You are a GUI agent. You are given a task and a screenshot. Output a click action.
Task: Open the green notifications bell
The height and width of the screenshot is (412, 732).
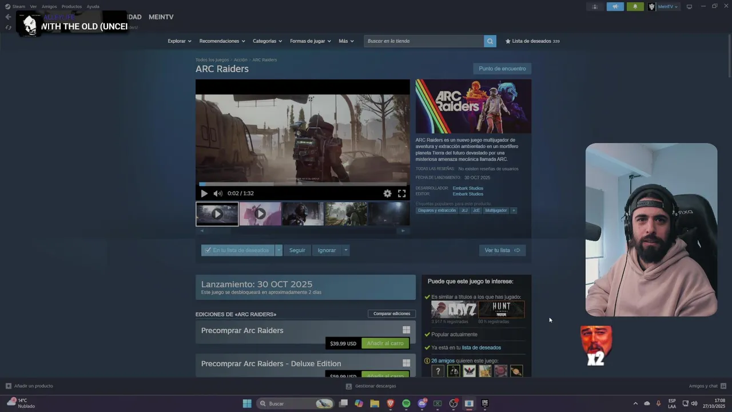pyautogui.click(x=635, y=6)
